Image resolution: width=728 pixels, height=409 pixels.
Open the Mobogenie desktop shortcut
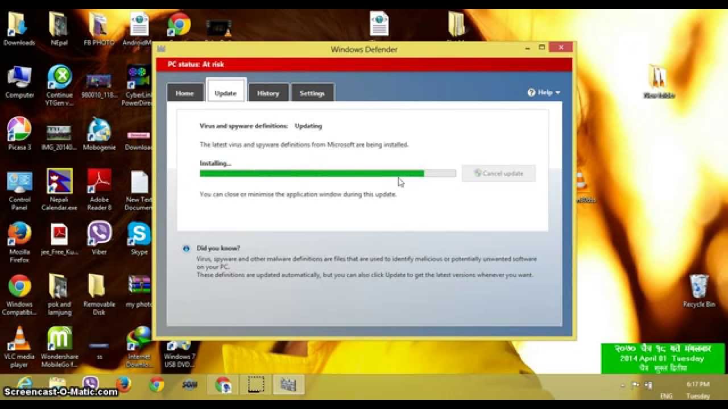99,134
